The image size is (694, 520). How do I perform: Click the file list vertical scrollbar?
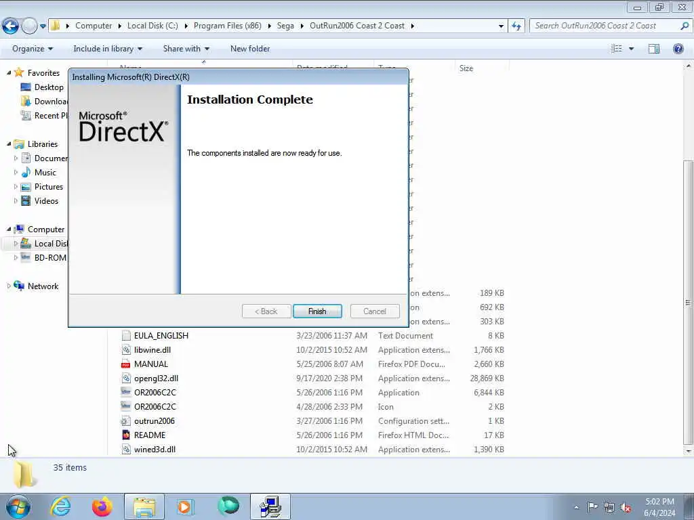[x=688, y=303]
